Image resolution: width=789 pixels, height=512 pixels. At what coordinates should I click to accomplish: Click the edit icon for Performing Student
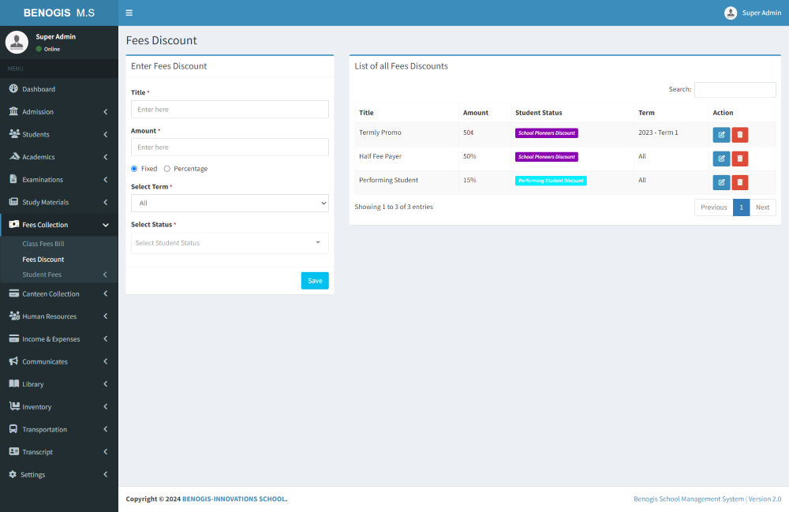coord(721,183)
